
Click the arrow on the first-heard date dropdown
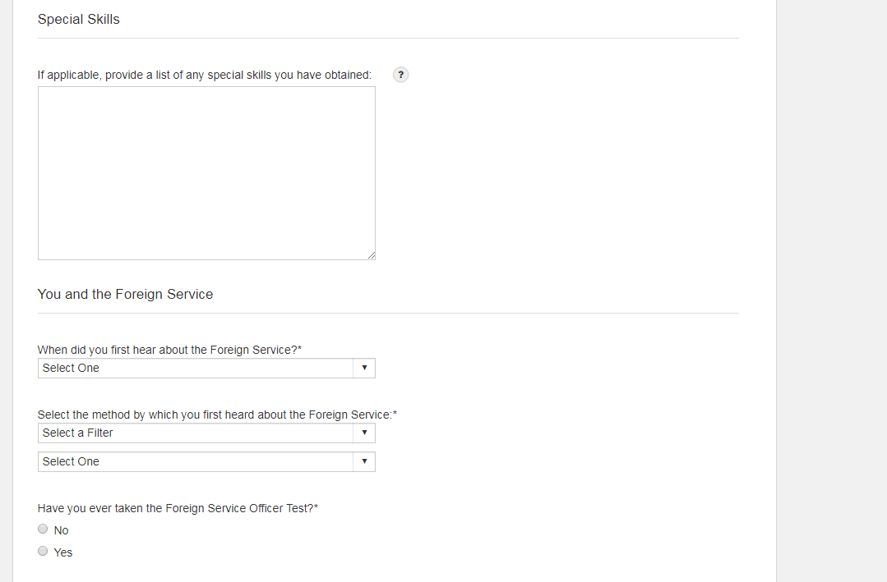(364, 369)
